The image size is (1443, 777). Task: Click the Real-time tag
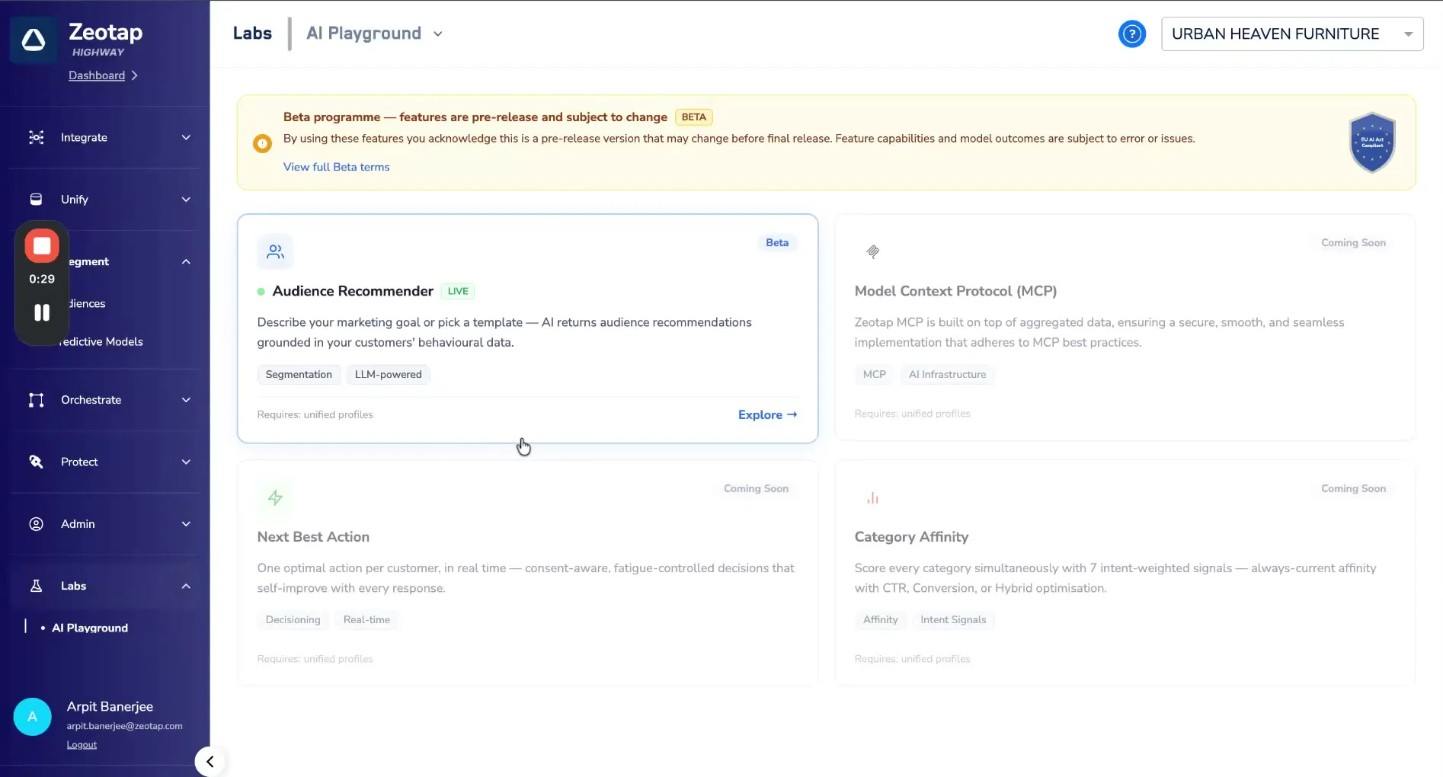tap(366, 619)
